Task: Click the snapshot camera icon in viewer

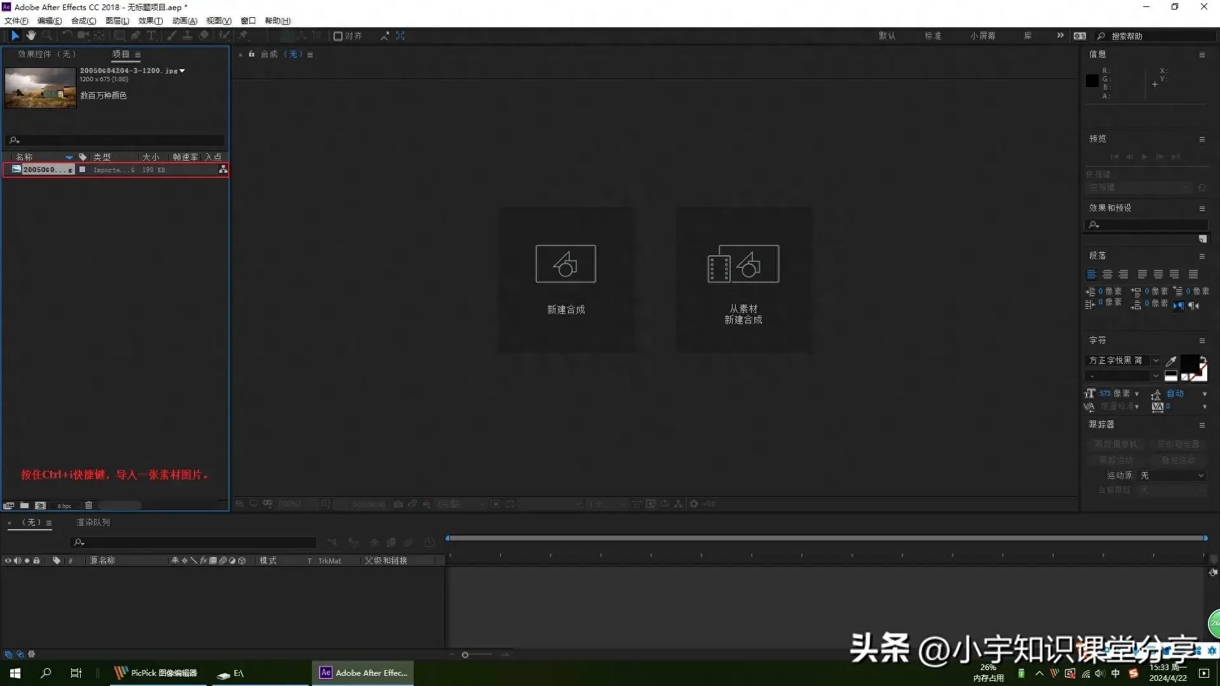Action: coord(398,504)
